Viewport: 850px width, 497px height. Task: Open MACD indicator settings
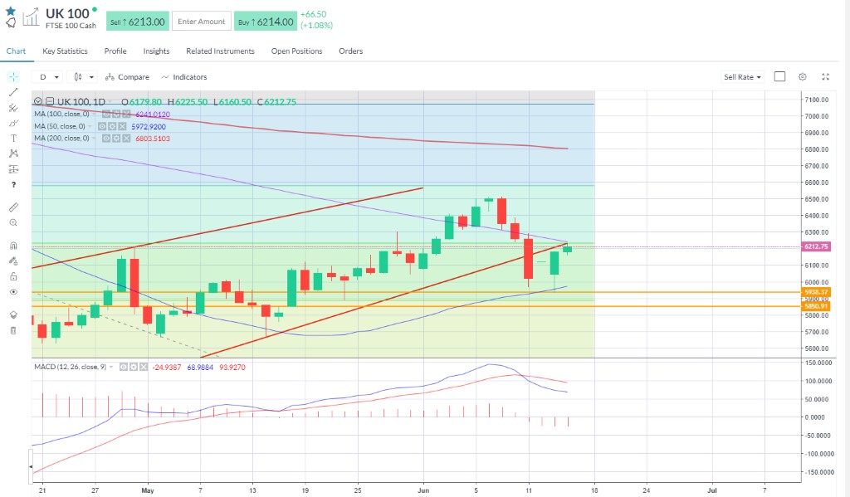134,367
